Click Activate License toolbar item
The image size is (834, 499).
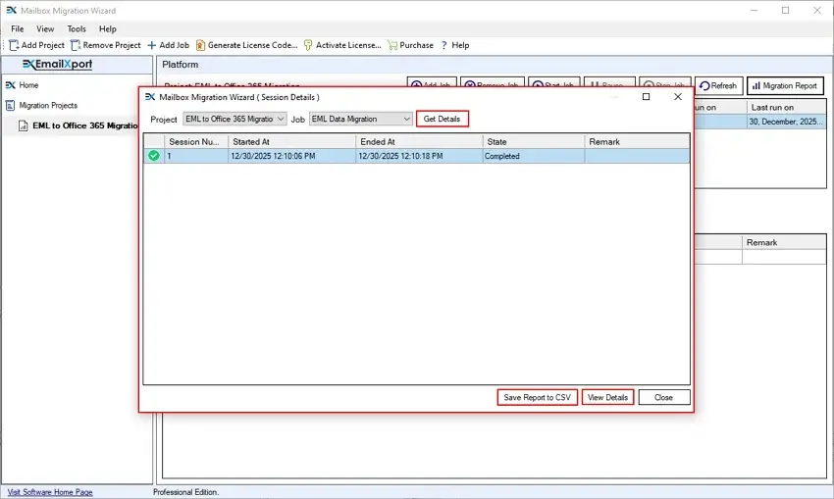[342, 45]
